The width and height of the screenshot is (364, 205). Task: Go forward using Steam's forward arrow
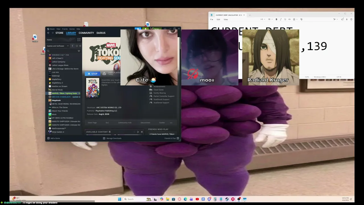click(52, 33)
